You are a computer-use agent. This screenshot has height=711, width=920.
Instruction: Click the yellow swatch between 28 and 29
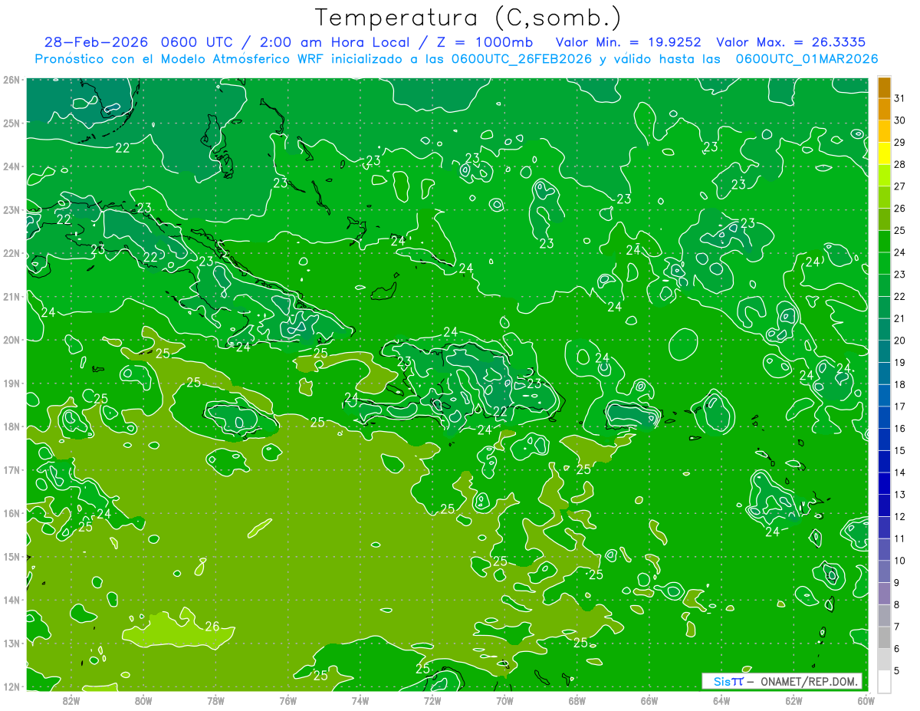pyautogui.click(x=884, y=154)
